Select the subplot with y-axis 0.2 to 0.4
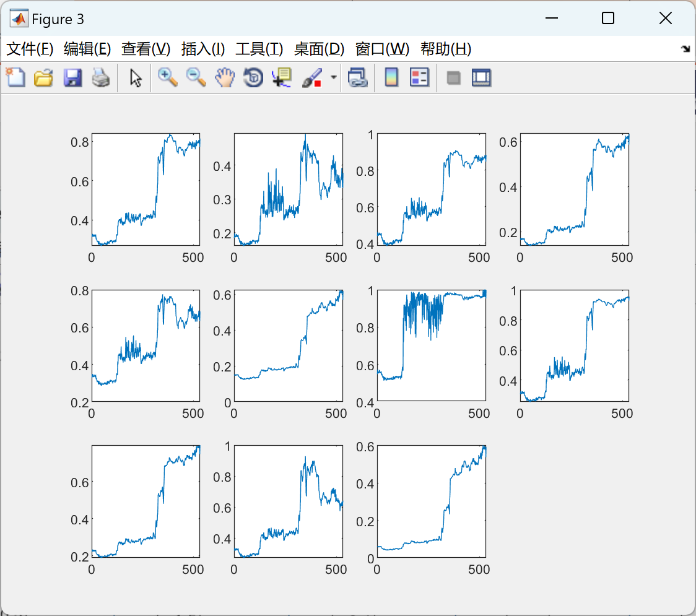 289,189
